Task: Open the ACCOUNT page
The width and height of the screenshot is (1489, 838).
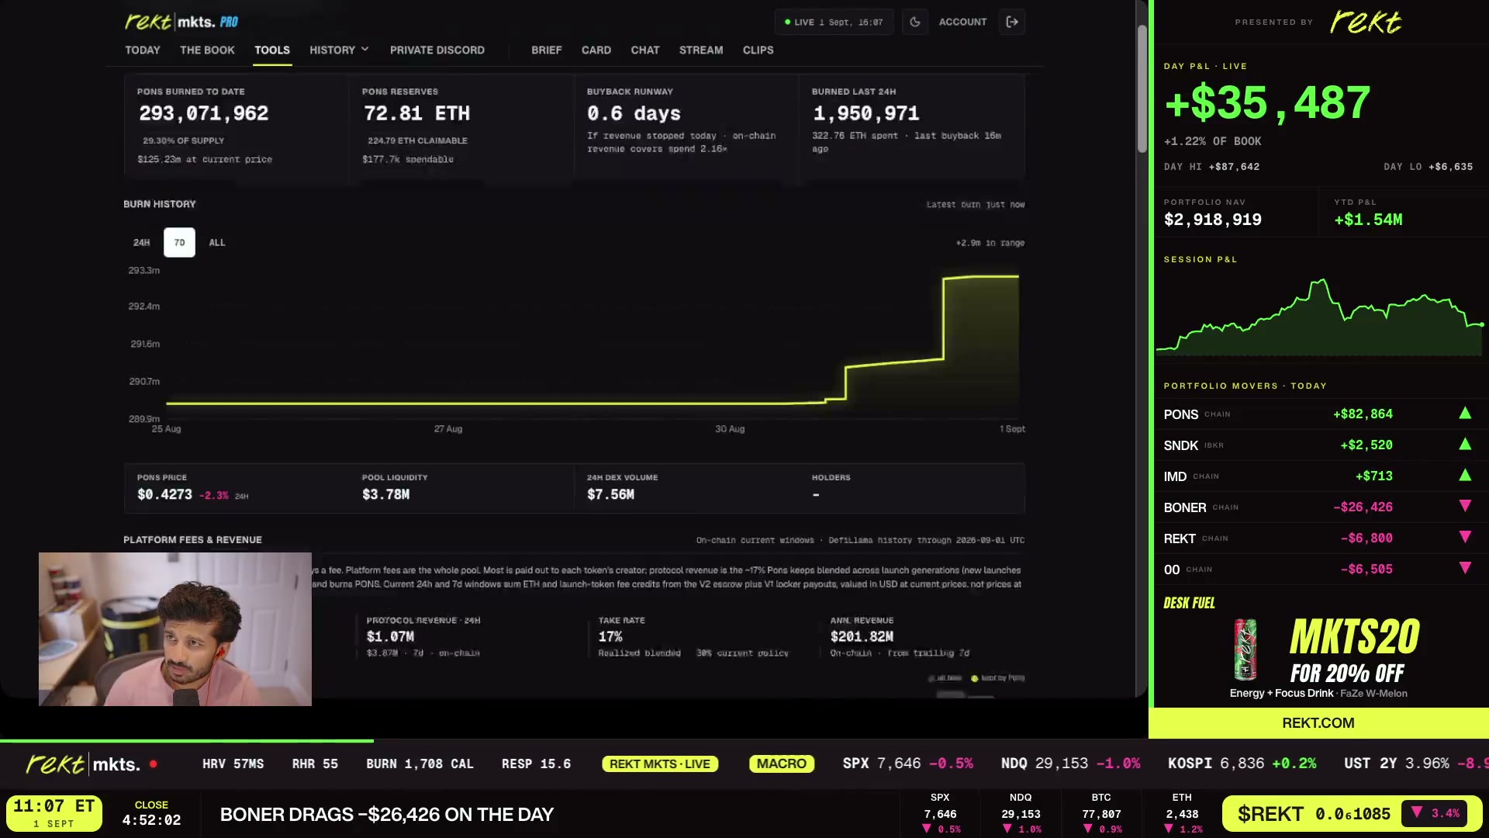Action: click(x=963, y=22)
